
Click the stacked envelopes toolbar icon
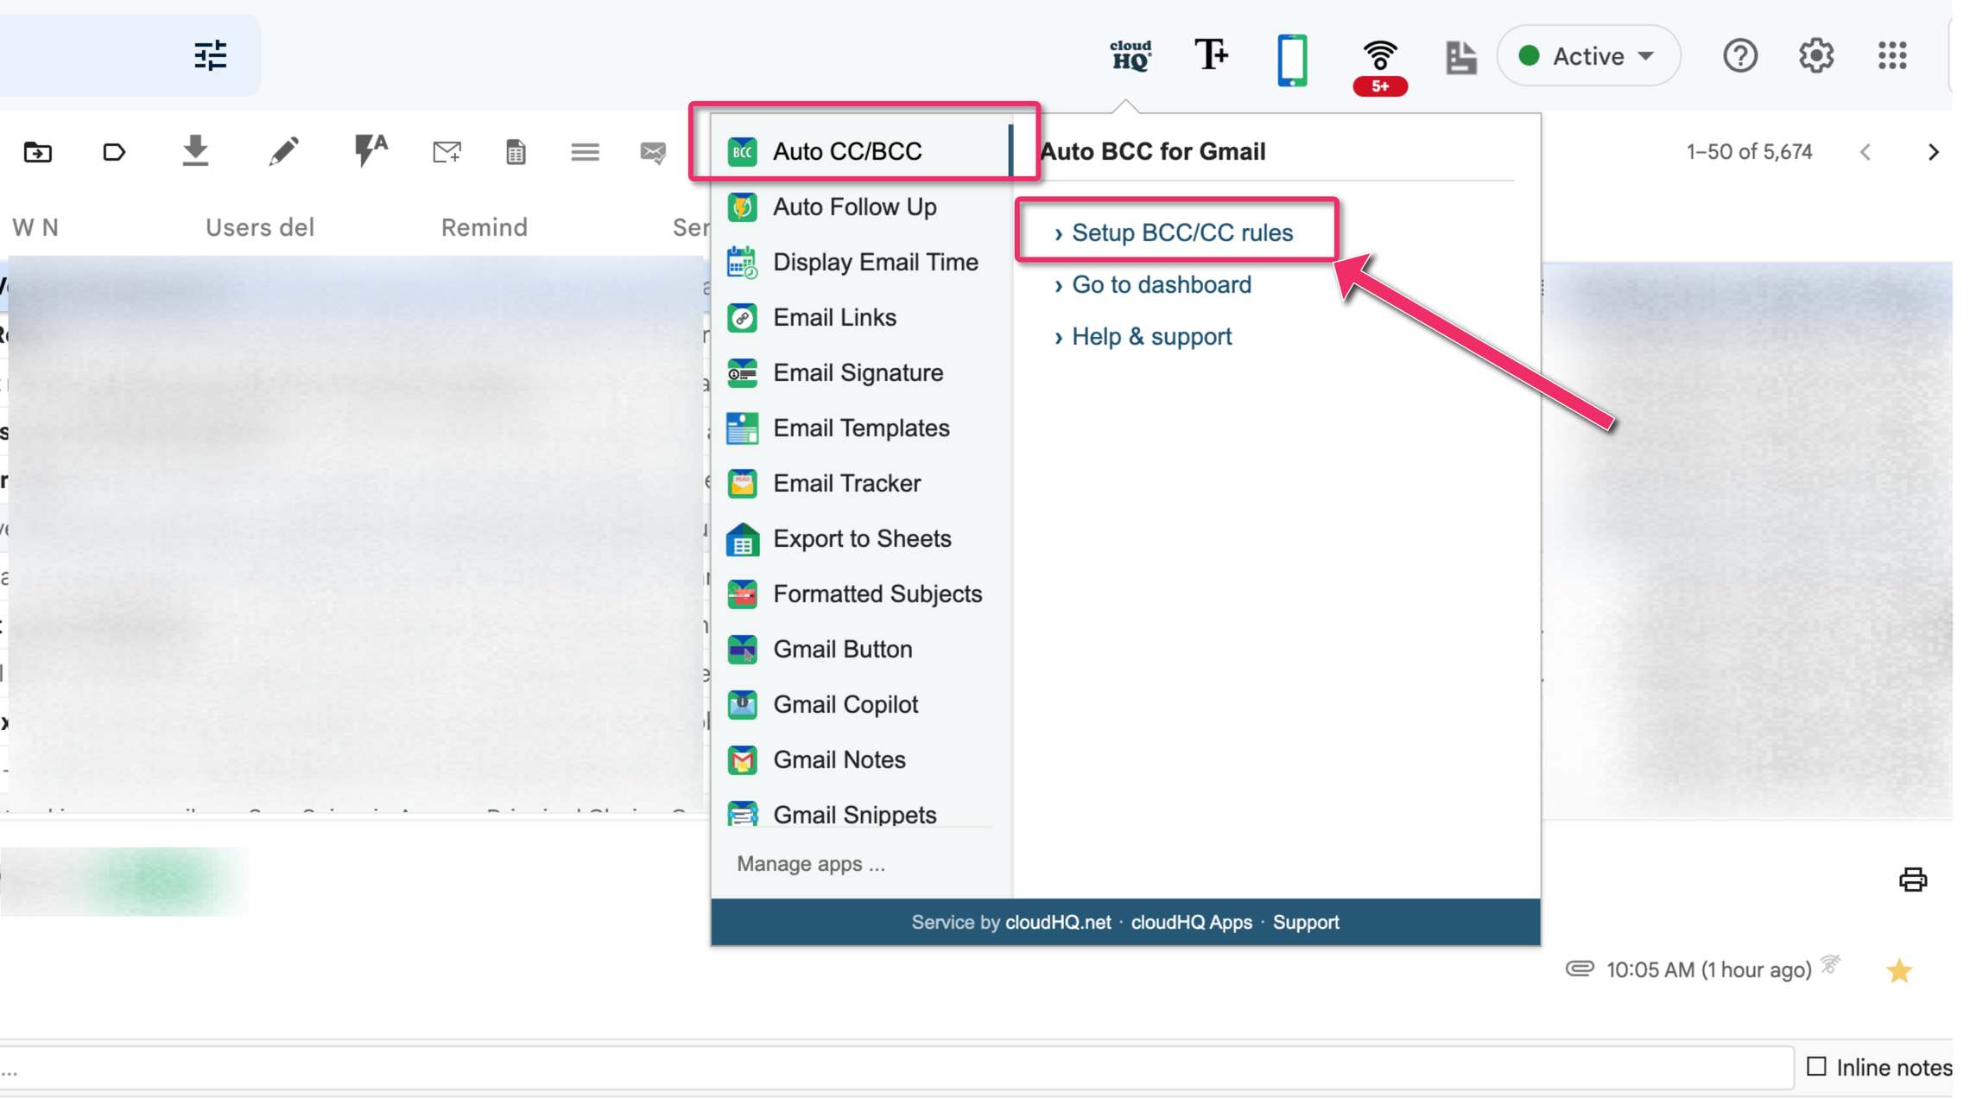pyautogui.click(x=653, y=153)
